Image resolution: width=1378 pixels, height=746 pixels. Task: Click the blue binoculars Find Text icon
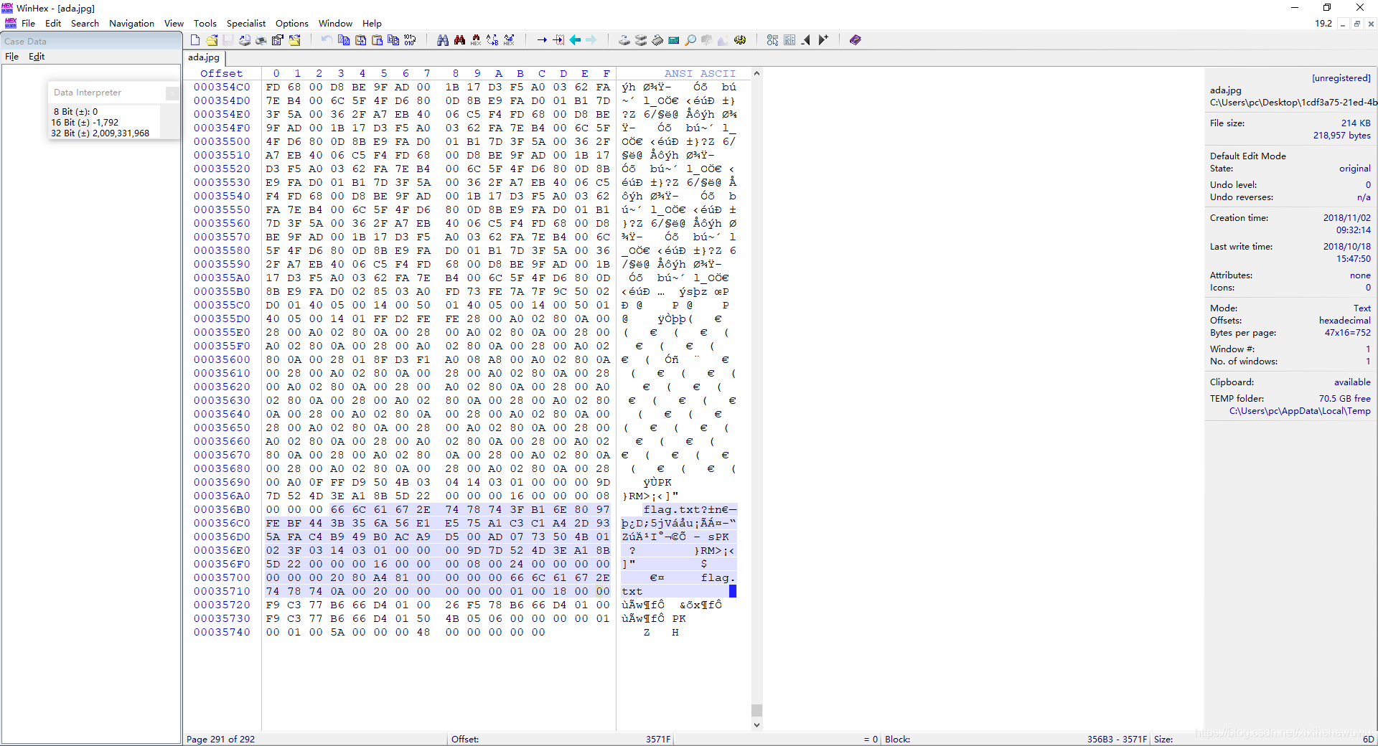[442, 40]
